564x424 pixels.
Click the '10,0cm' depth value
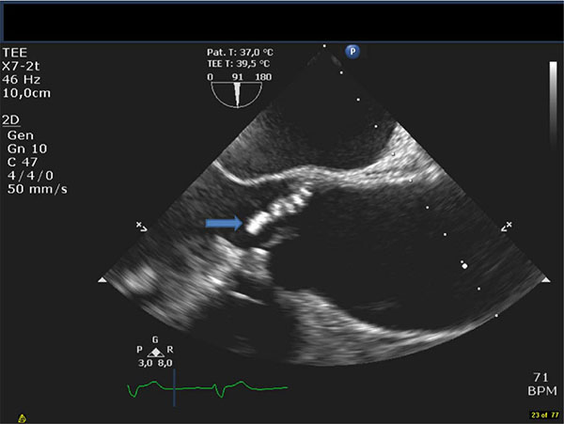click(x=26, y=93)
